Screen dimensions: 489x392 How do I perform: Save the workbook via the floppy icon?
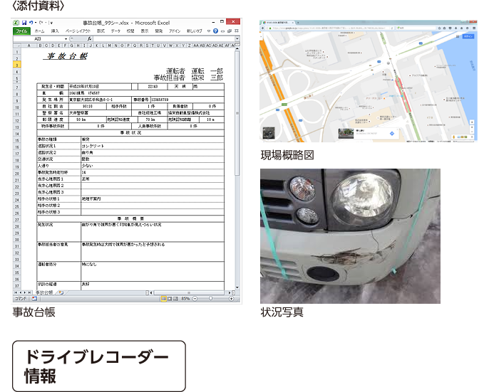[x=24, y=23]
